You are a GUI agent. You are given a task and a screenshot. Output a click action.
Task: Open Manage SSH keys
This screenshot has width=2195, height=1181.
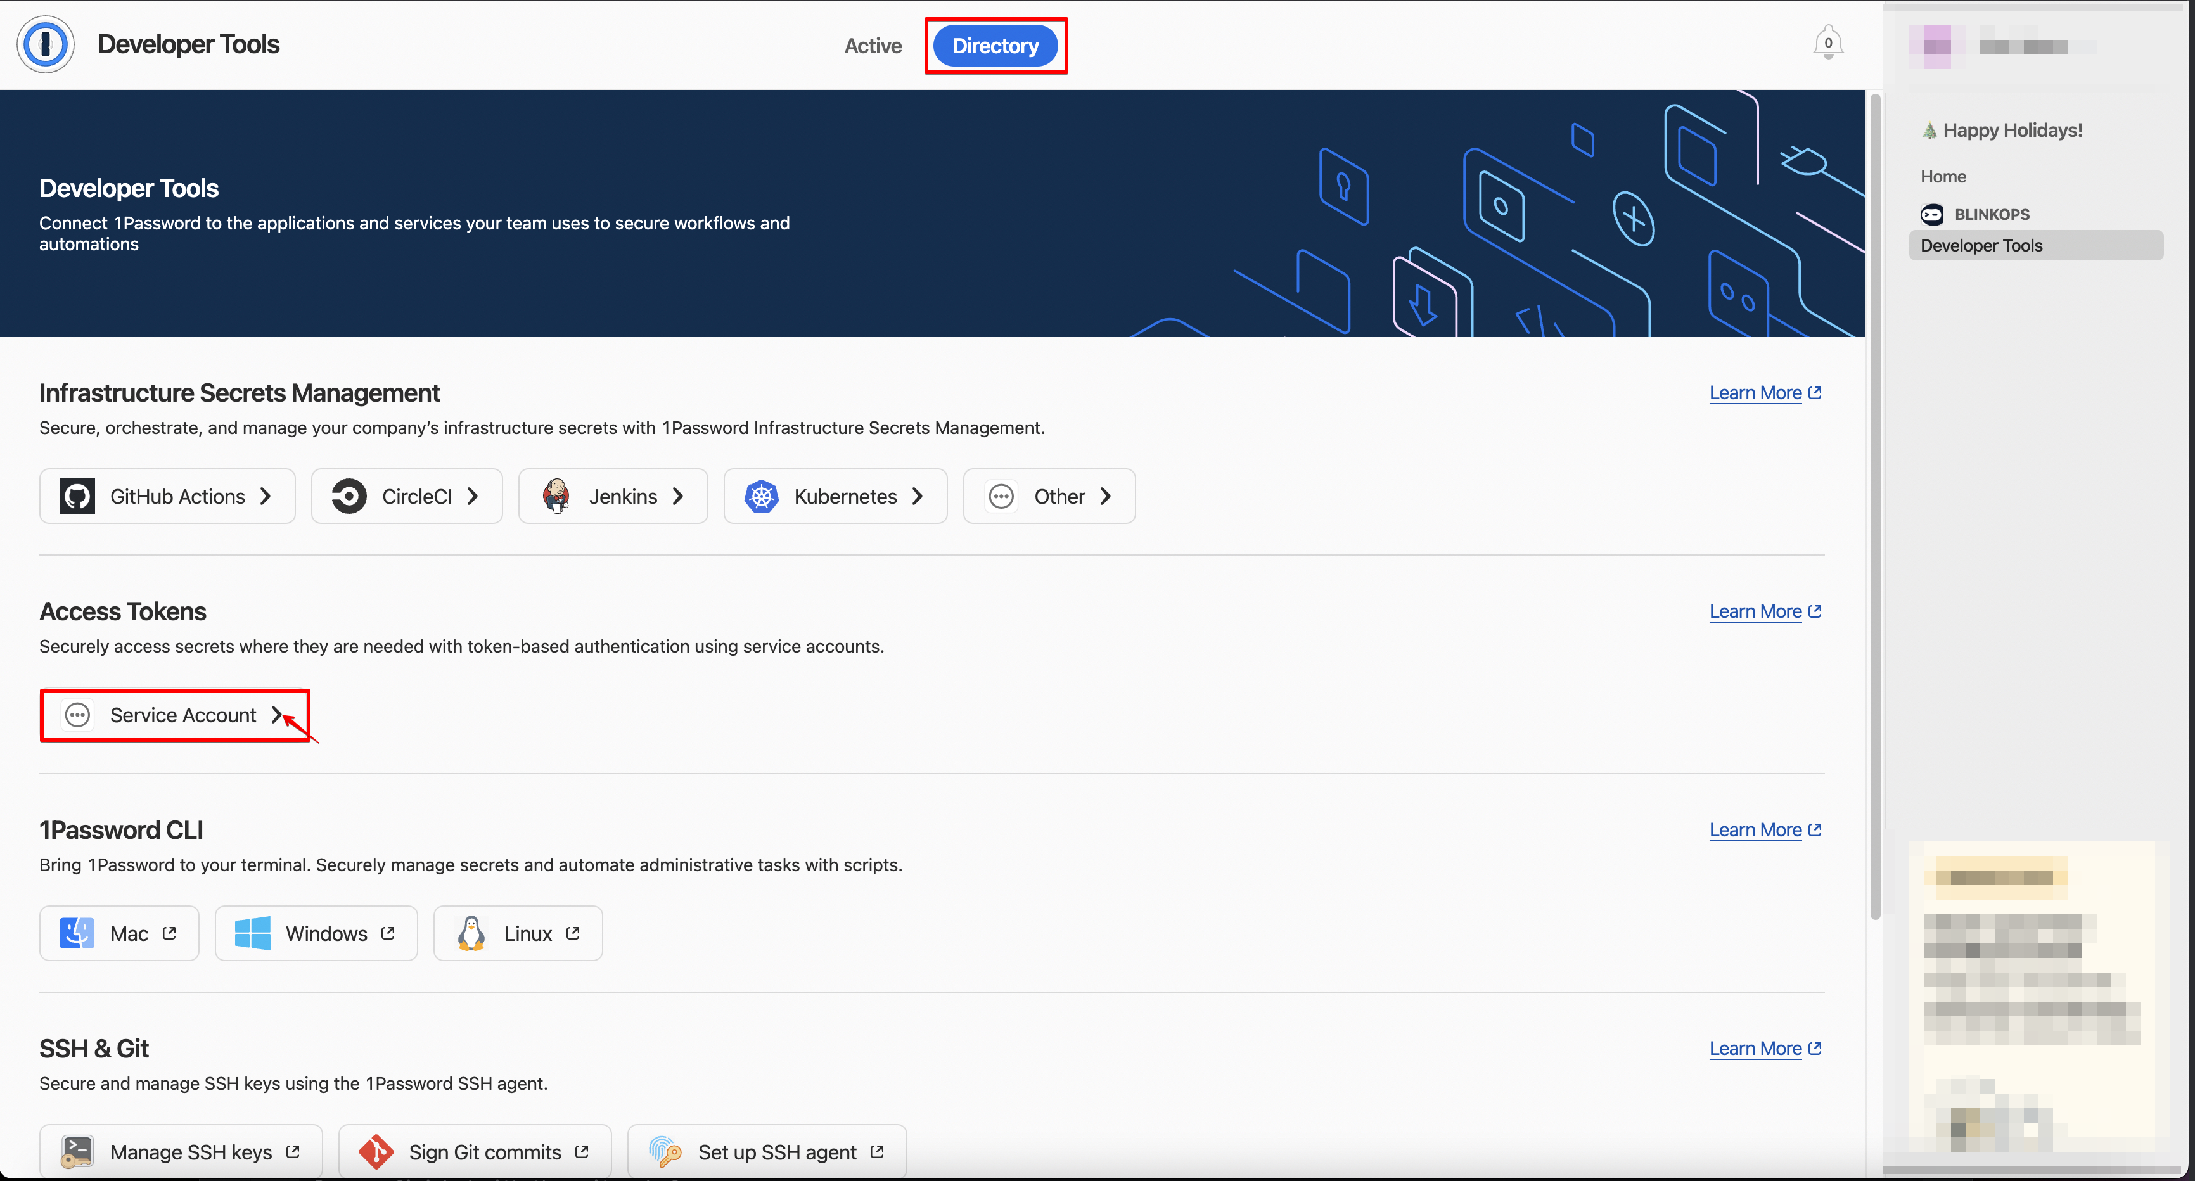click(x=181, y=1151)
